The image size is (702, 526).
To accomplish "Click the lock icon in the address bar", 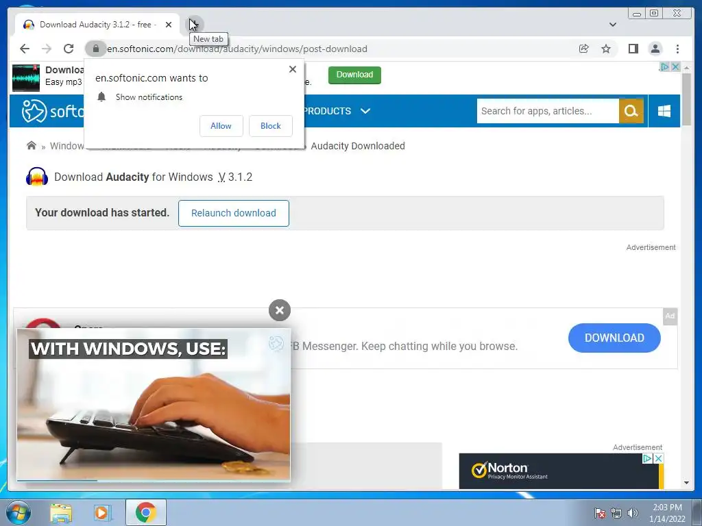I will [95, 49].
